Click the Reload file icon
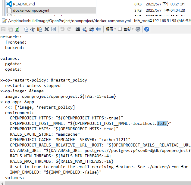This screenshot has width=191, height=185. coord(17,29)
